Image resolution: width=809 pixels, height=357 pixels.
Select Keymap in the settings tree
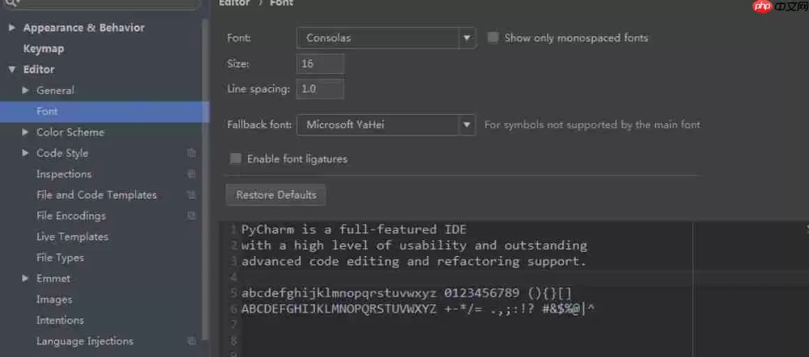[x=43, y=49]
